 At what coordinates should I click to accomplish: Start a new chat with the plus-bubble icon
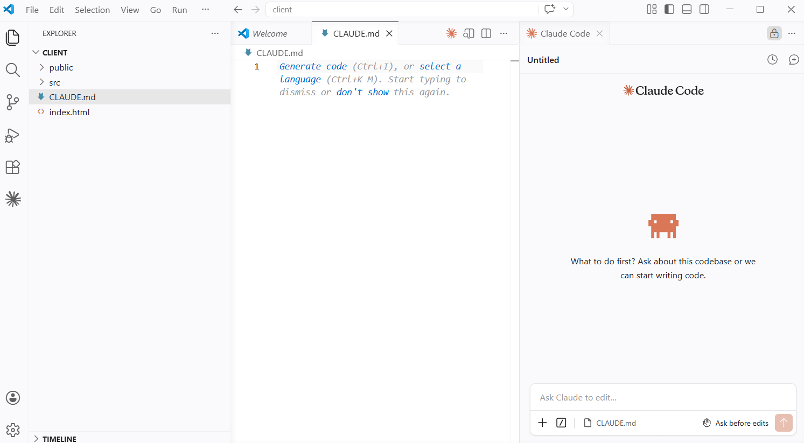point(794,60)
